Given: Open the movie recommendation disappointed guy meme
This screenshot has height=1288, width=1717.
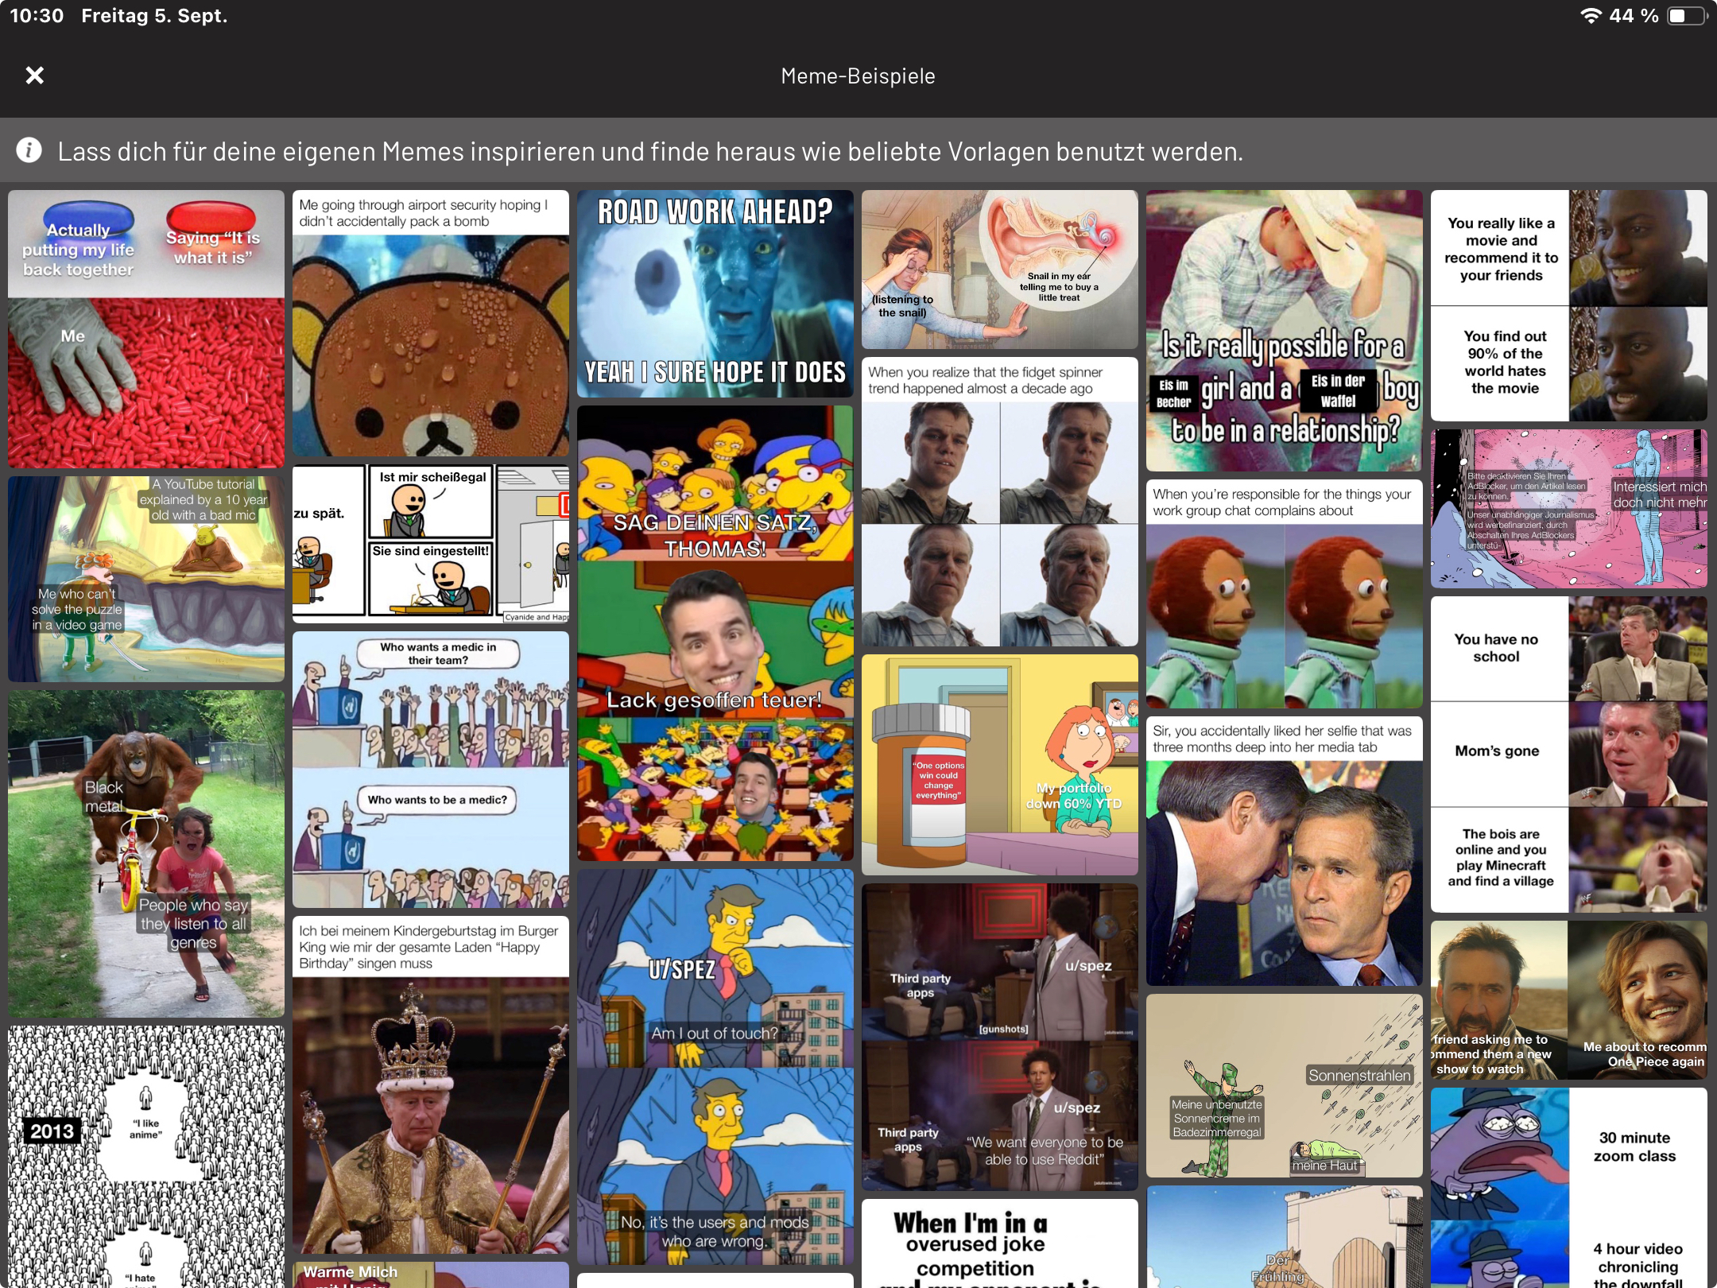Looking at the screenshot, I should coord(1568,305).
